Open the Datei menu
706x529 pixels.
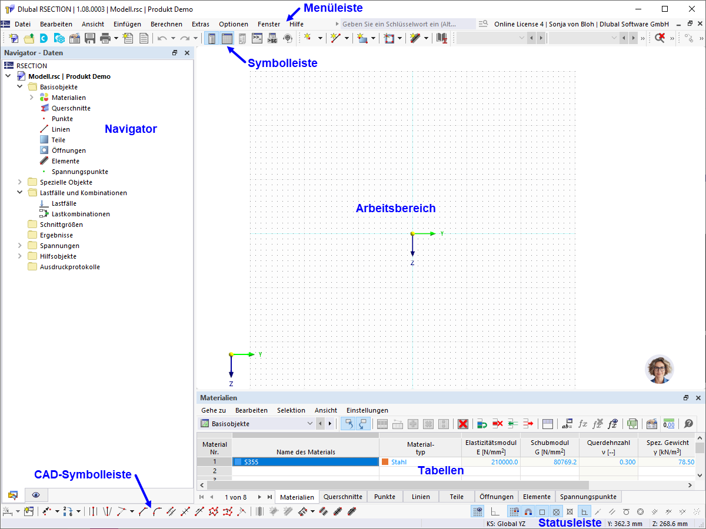point(22,24)
